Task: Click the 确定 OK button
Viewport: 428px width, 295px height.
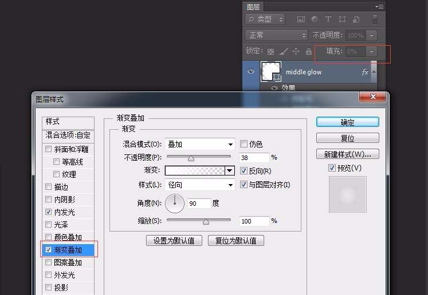Action: (347, 122)
